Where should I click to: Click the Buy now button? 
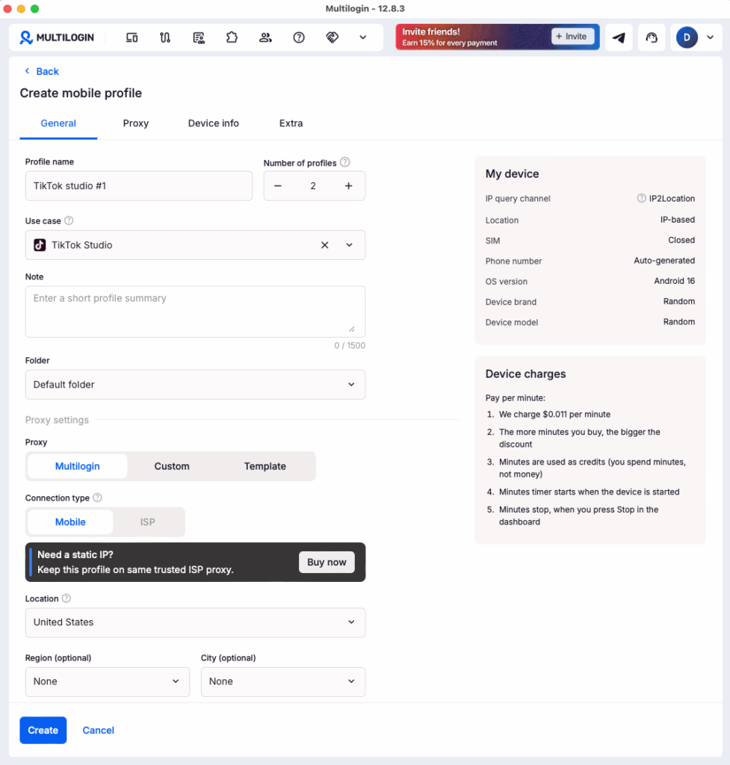tap(327, 562)
